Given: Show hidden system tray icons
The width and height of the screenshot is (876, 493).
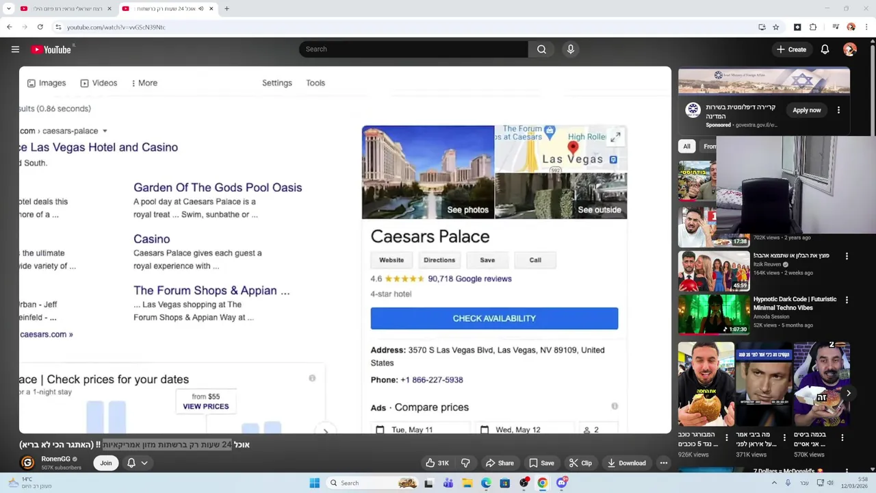Looking at the screenshot, I should click(x=774, y=483).
